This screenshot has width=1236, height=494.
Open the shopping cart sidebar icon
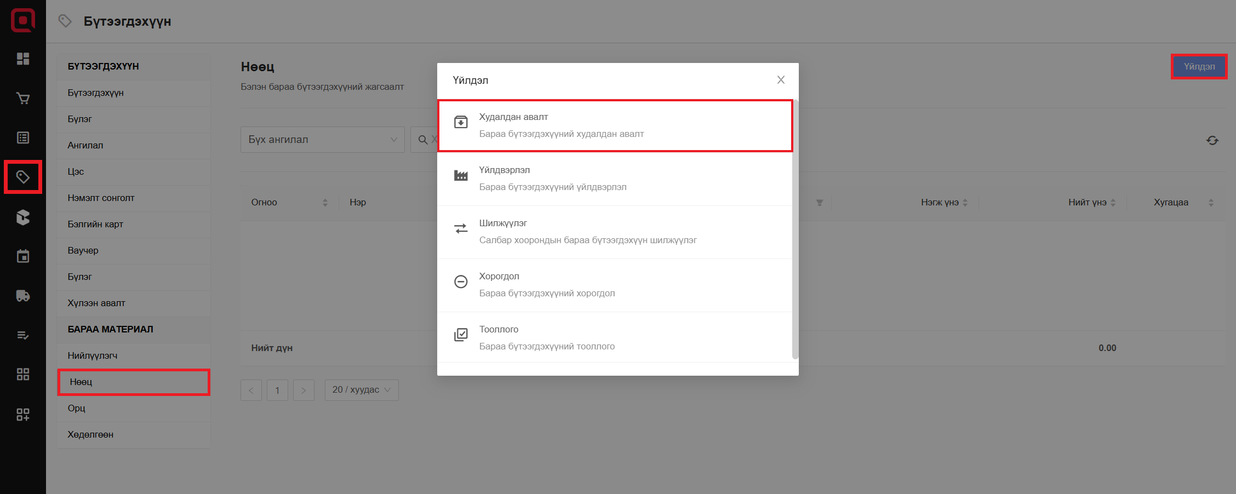(x=23, y=99)
